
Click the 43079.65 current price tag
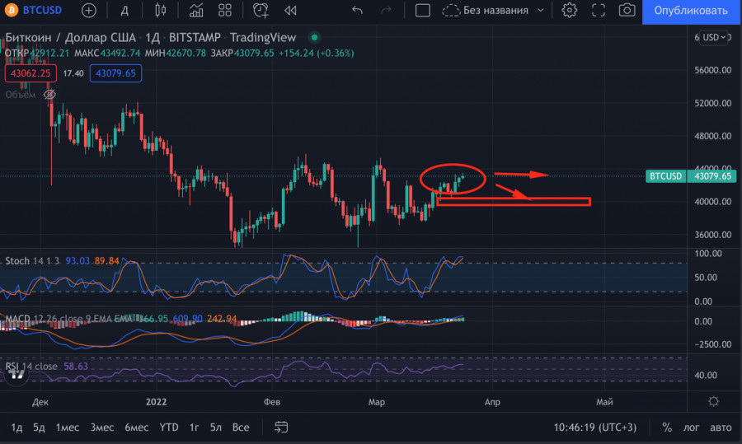click(x=711, y=176)
